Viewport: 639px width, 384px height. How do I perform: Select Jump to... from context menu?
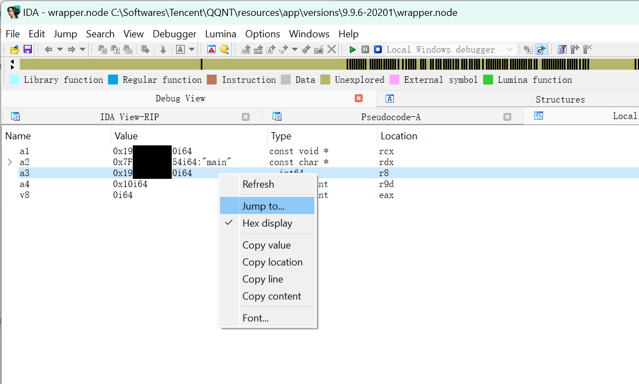[263, 206]
